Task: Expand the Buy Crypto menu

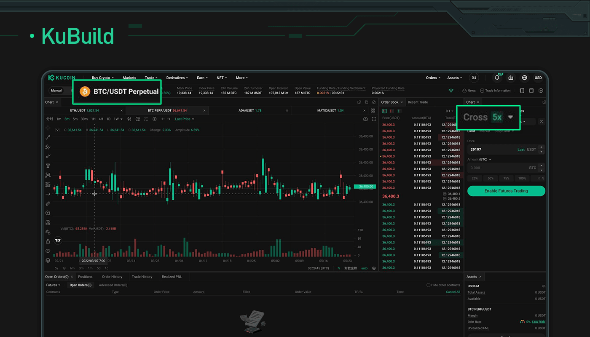Action: pyautogui.click(x=102, y=78)
